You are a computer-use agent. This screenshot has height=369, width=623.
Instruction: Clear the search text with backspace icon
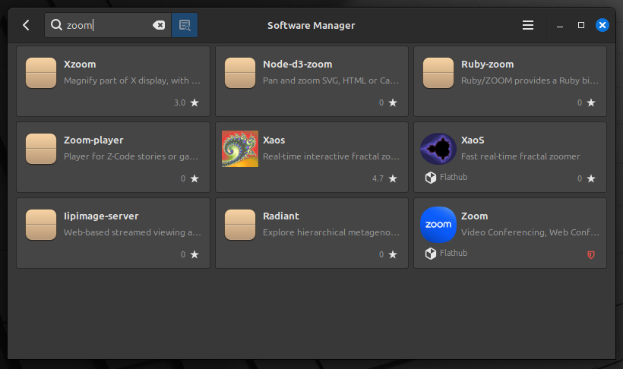point(159,25)
